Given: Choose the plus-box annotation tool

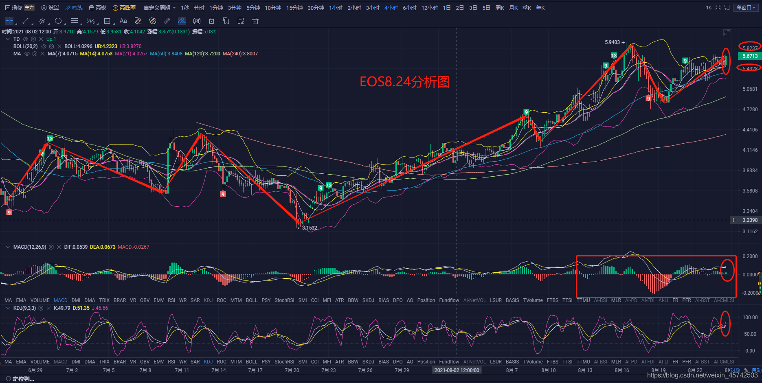Looking at the screenshot, I should point(107,21).
